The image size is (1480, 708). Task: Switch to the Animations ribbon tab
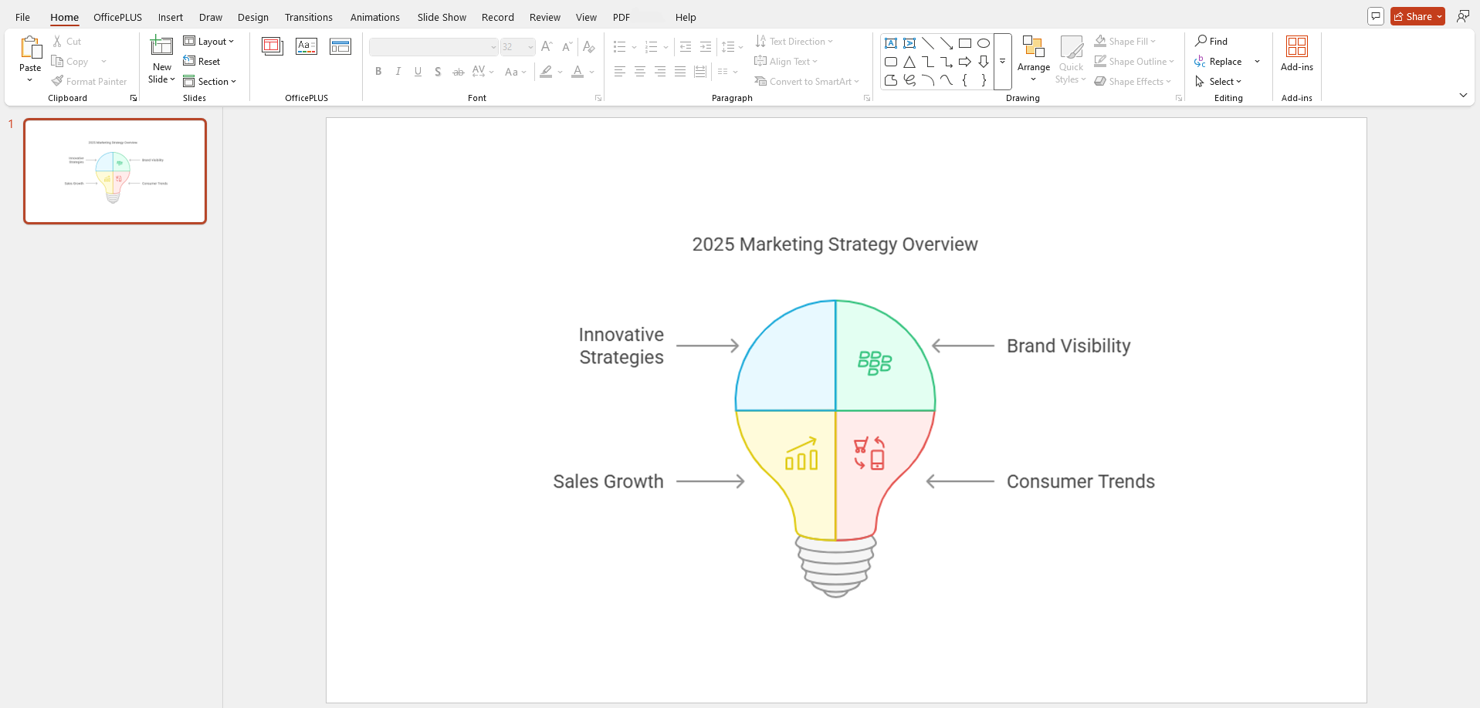coord(375,17)
